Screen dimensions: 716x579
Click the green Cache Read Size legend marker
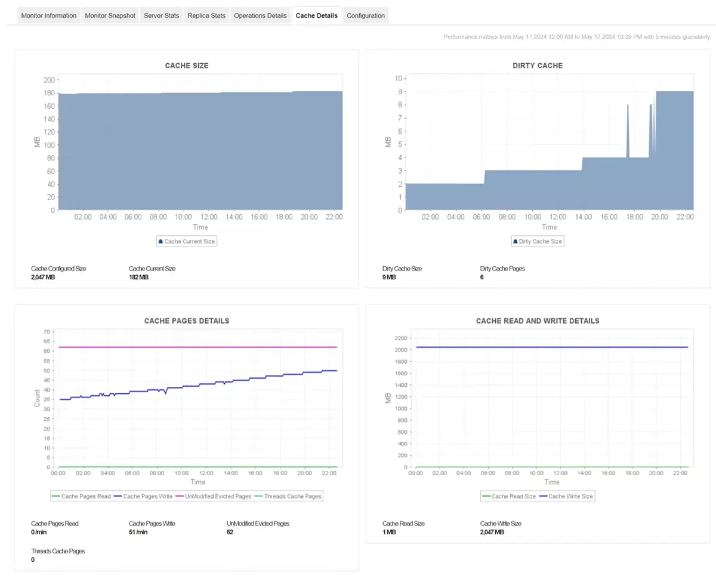[x=486, y=496]
